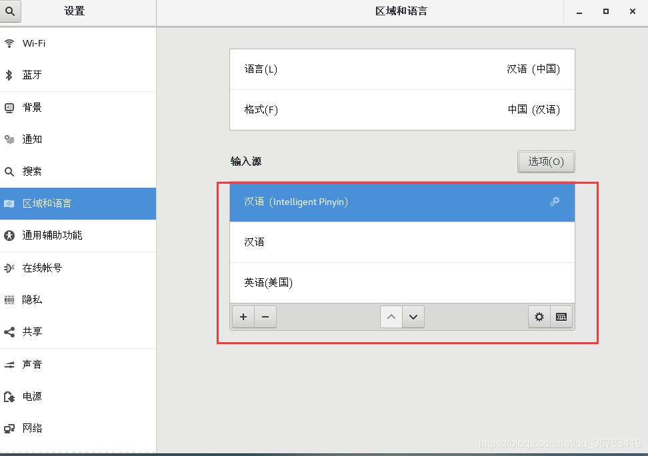Move input source up with arrow icon
Screen dimensions: 648x456
point(391,317)
